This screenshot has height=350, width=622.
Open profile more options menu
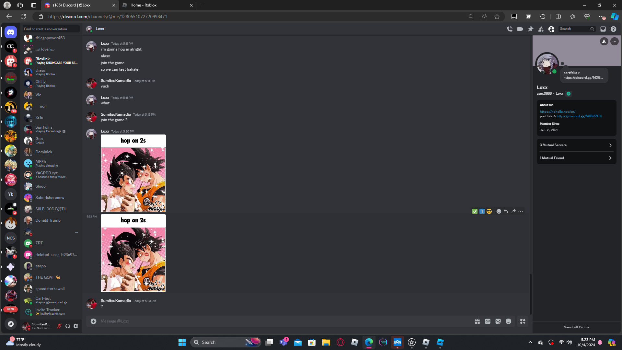tap(614, 41)
